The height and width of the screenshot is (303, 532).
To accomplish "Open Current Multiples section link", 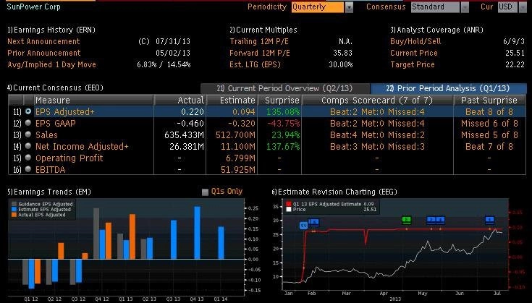I will pyautogui.click(x=263, y=30).
